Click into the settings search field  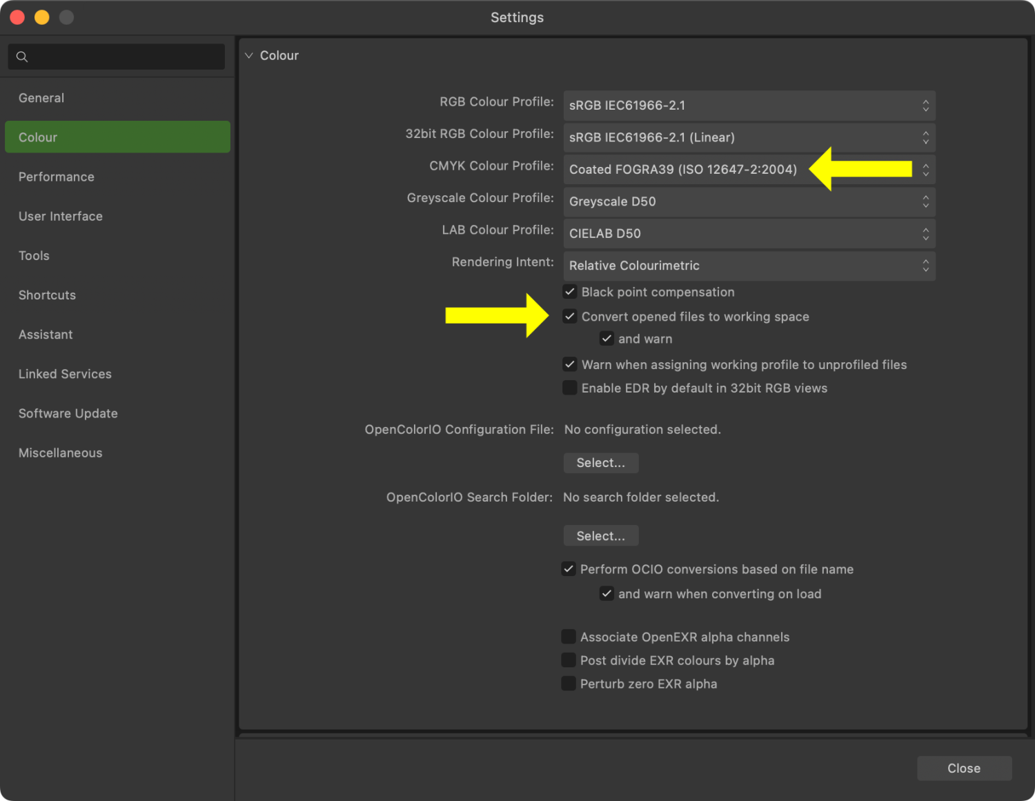point(124,57)
